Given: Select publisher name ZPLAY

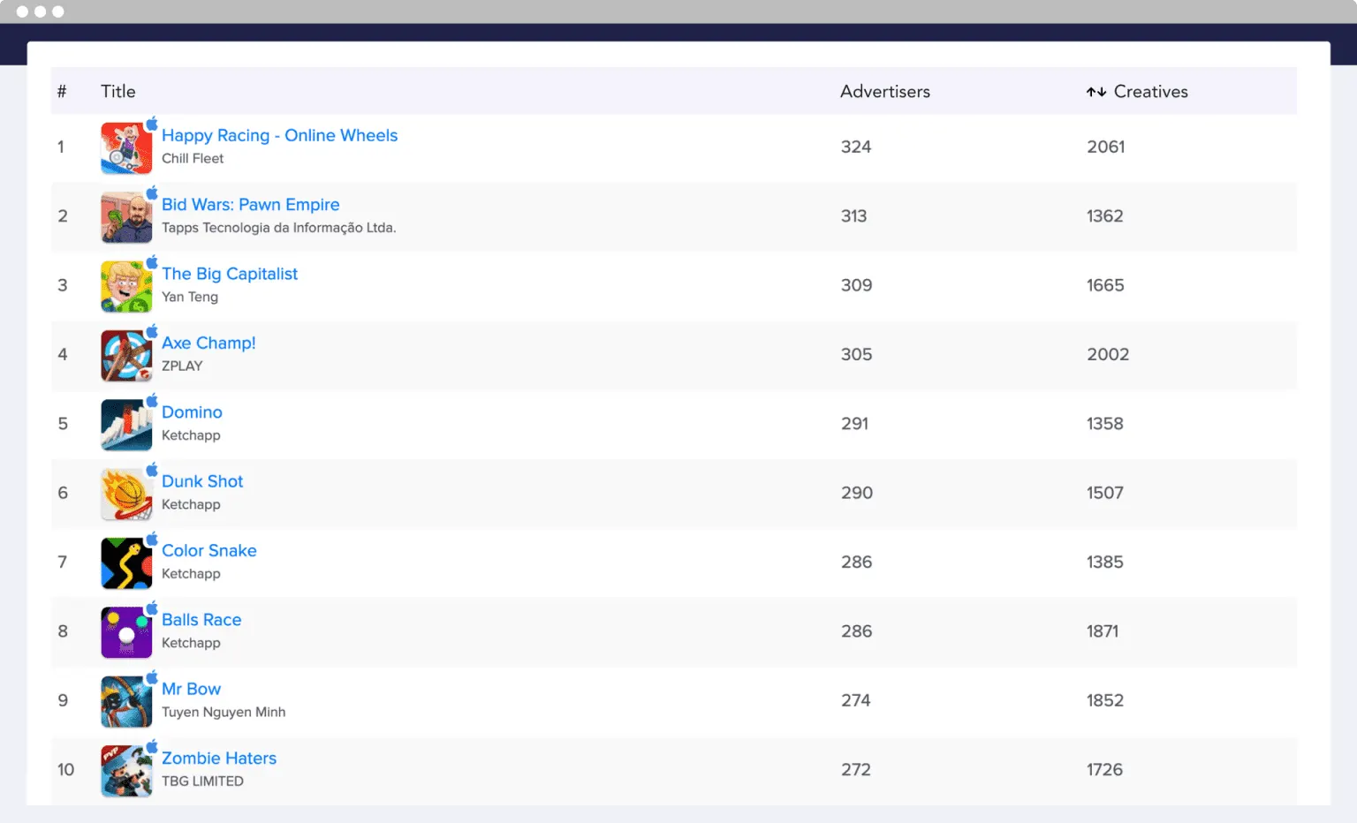Looking at the screenshot, I should click(x=182, y=366).
